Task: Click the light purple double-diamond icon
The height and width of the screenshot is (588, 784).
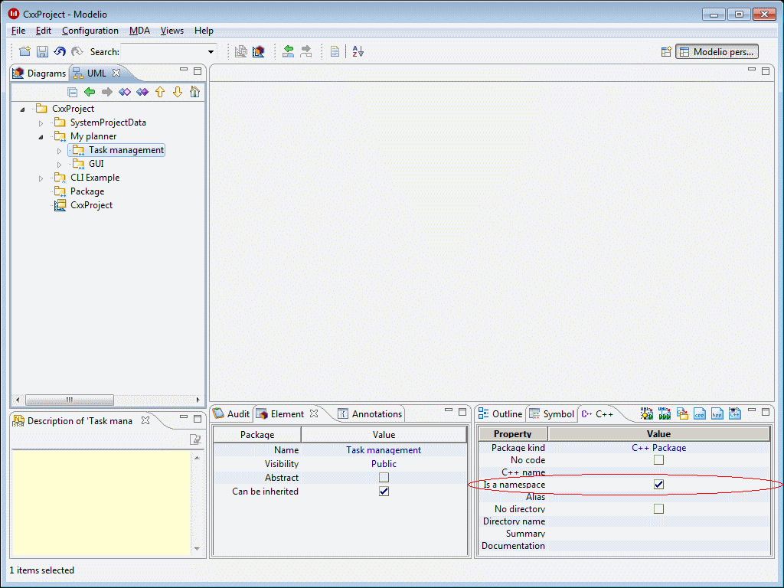Action: tap(125, 92)
